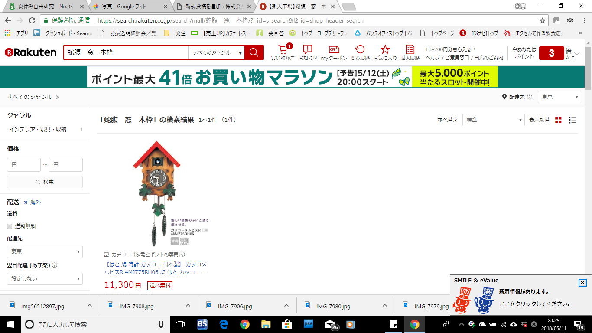Image resolution: width=592 pixels, height=333 pixels.
Task: Open Chrome menu three dots icon
Action: pyautogui.click(x=583, y=20)
